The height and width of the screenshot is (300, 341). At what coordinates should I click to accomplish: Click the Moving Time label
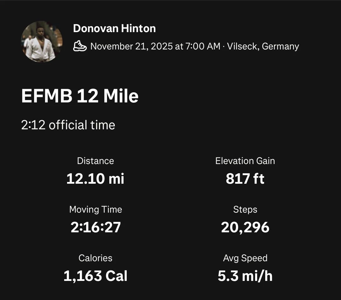(96, 209)
